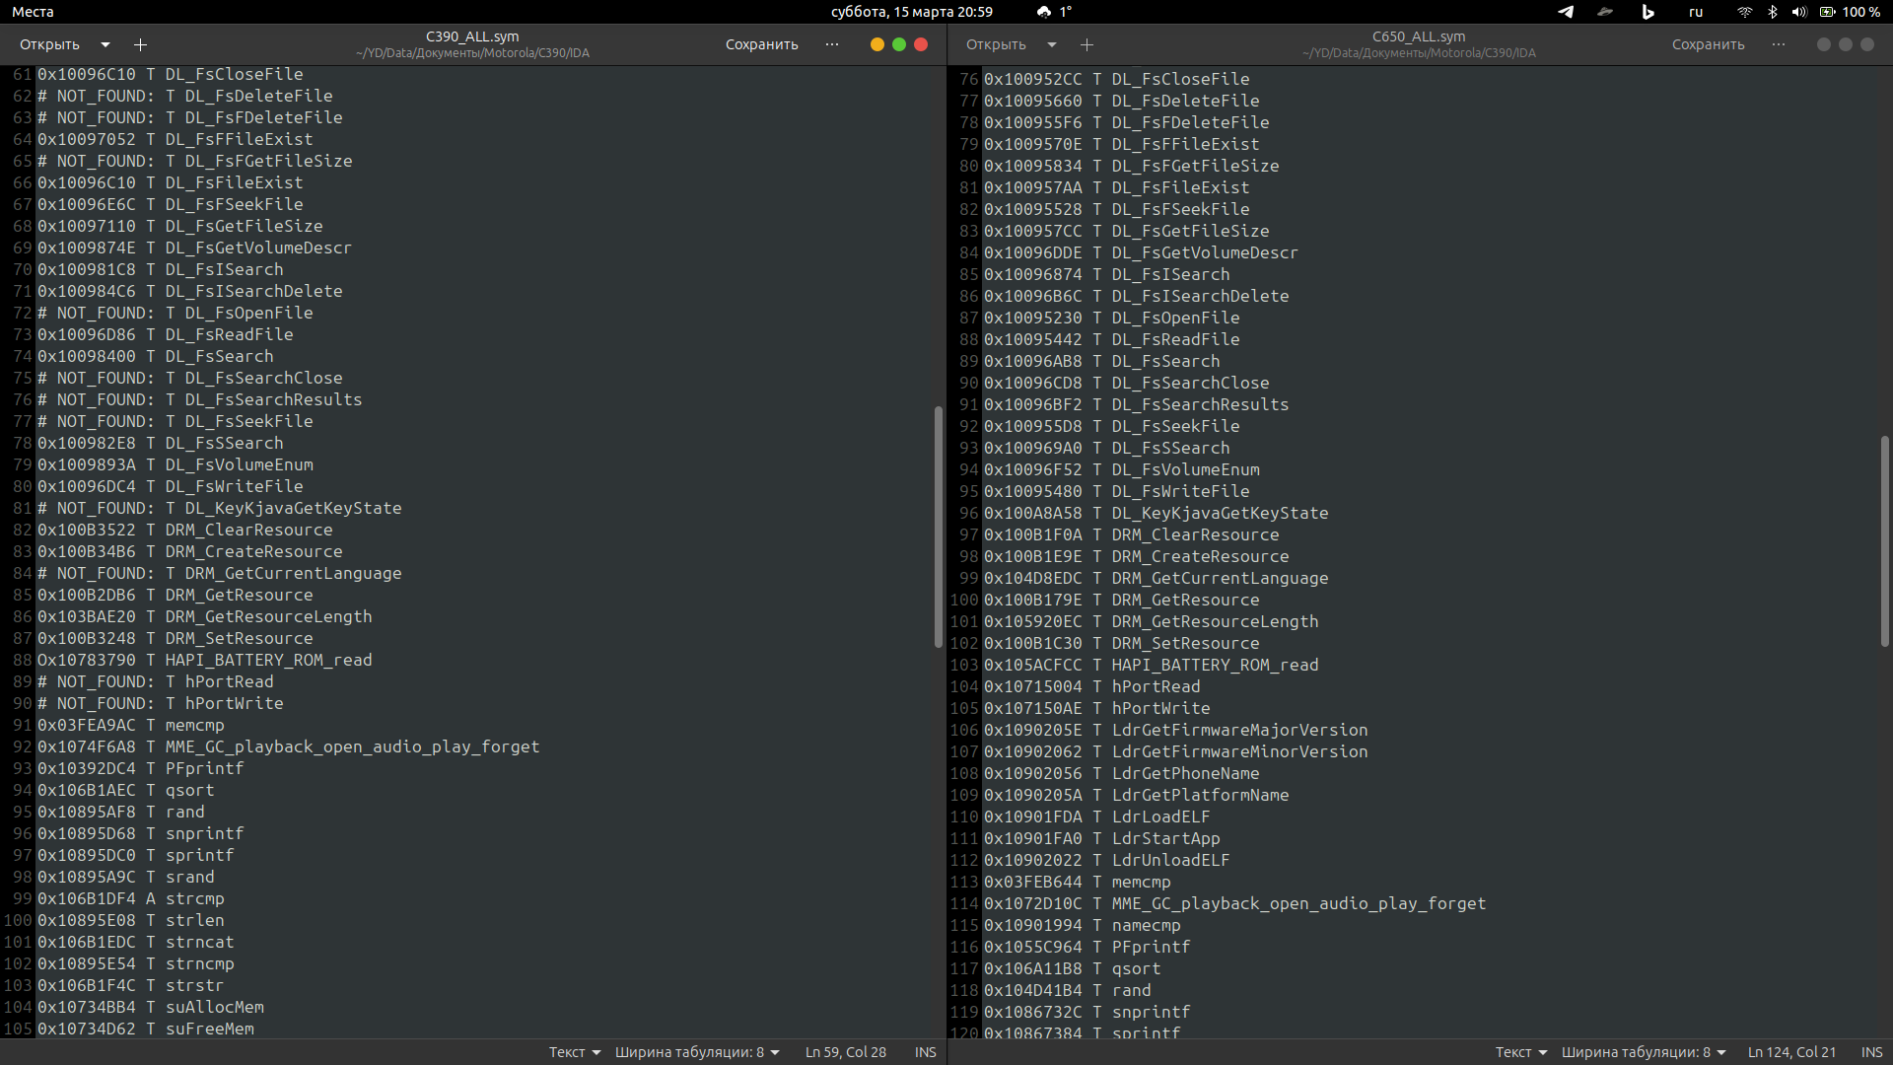
Task: Open the clock calendar menu showing суббота, 15 марта
Action: coord(911,12)
